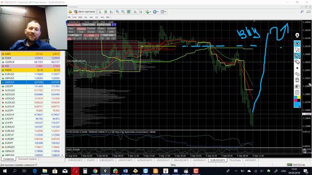Image resolution: width=312 pixels, height=175 pixels.
Task: Pick the magenta color swatch
Action: (296, 101)
